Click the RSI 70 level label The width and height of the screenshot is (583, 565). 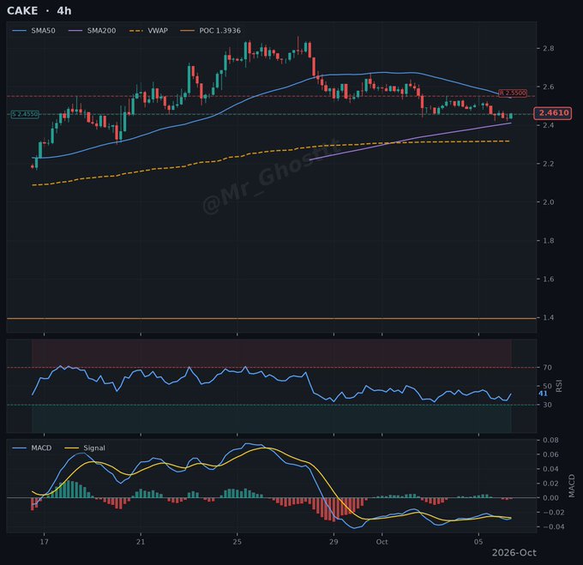point(547,367)
